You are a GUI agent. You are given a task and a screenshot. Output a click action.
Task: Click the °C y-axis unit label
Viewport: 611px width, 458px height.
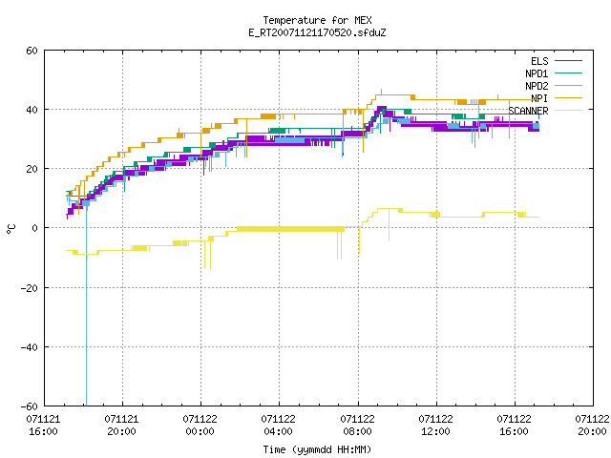11,229
